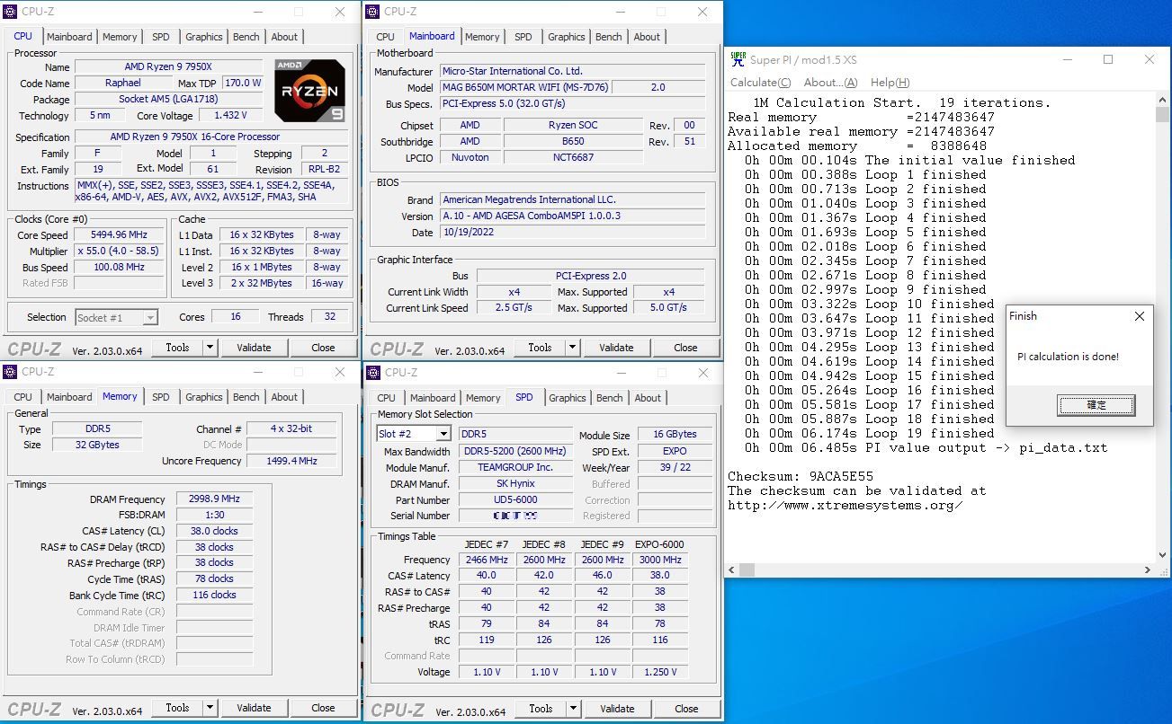
Task: Open the Tools dropdown arrow in the Motherboard window
Action: point(572,348)
